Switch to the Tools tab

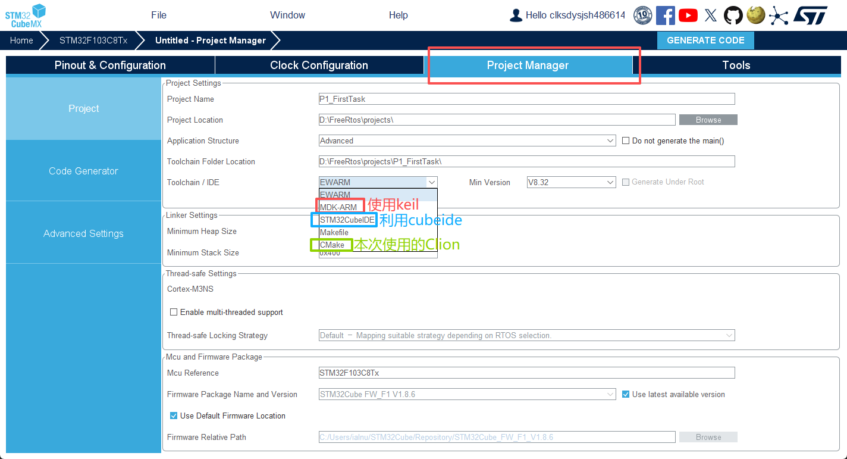tap(736, 65)
